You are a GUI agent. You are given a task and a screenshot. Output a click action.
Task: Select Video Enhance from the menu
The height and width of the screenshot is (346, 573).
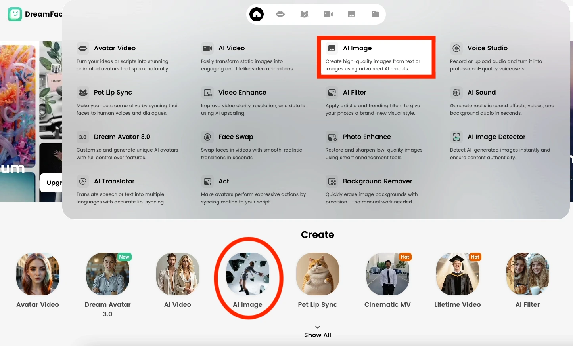(242, 93)
